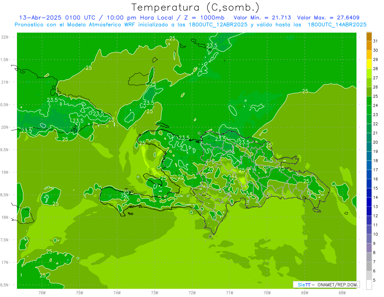Select the "1800UTC_12ABR2025" initialization time

pos(218,25)
